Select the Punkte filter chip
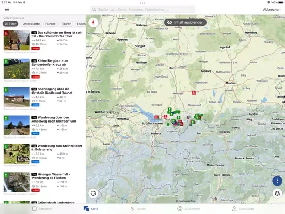The width and height of the screenshot is (285, 214). tap(51, 24)
